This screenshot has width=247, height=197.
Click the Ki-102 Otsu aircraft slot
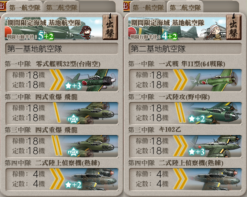tap(185, 146)
